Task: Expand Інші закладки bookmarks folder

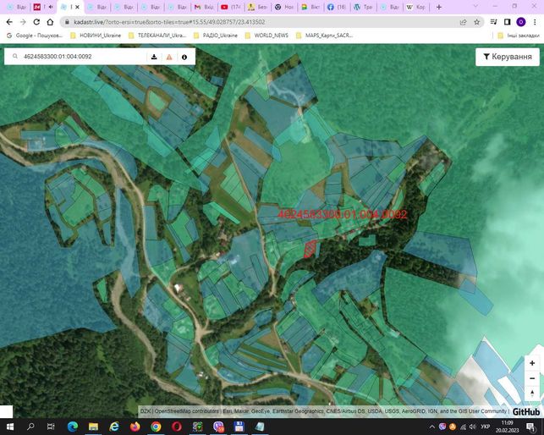Action: 519,36
